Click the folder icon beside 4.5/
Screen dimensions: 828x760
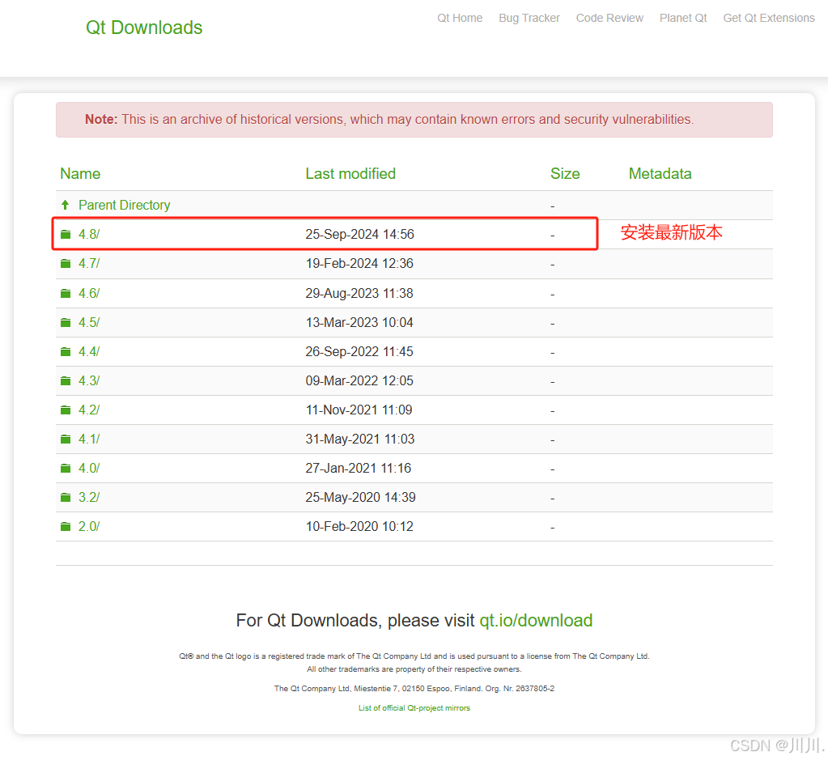(x=66, y=322)
